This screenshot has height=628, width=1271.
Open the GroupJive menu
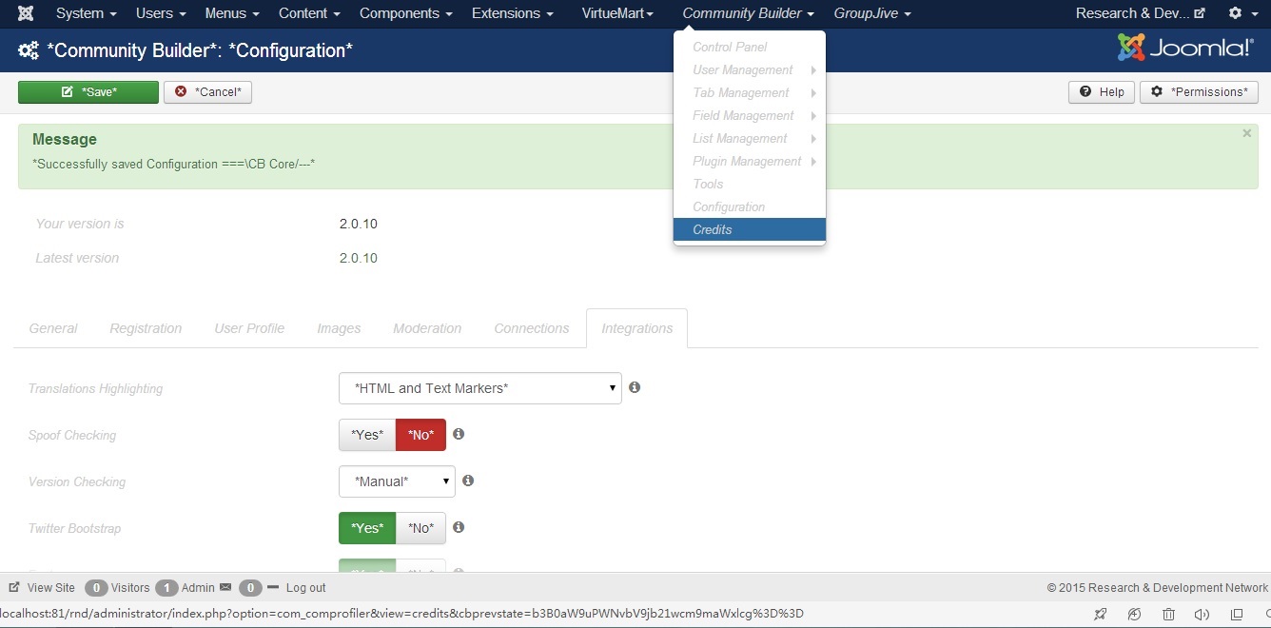tap(872, 13)
